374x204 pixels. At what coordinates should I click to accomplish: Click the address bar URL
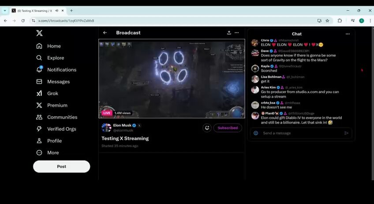pyautogui.click(x=66, y=21)
